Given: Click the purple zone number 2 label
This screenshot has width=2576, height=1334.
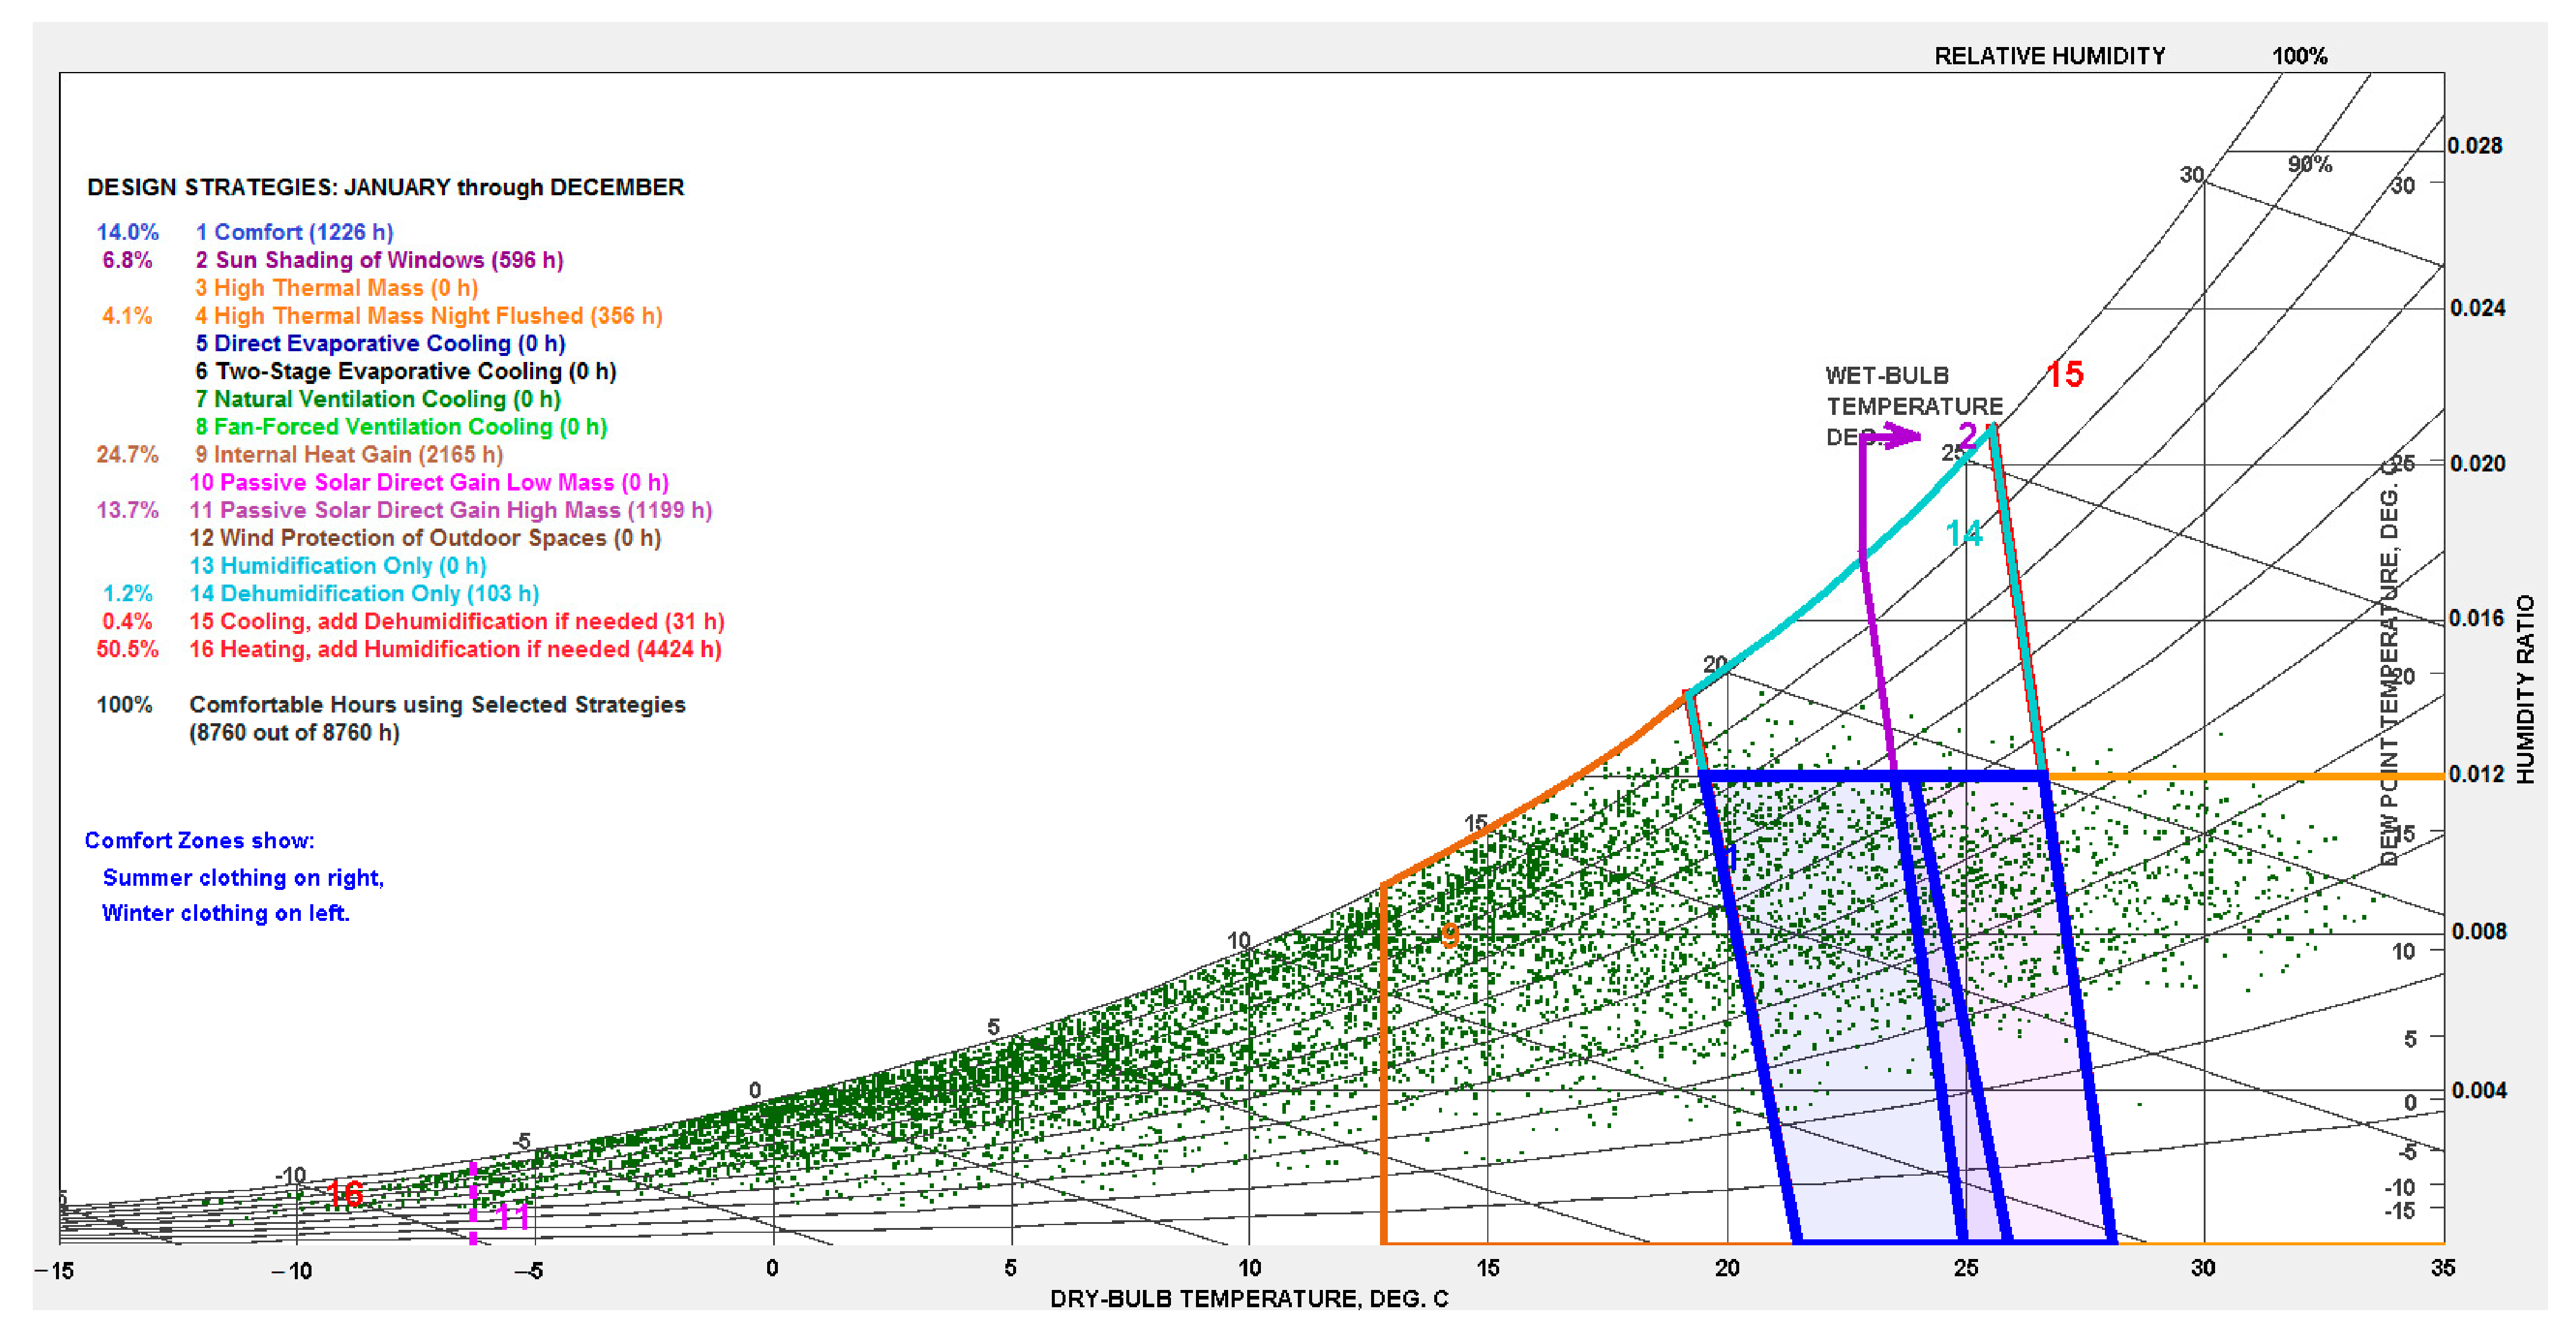Looking at the screenshot, I should pyautogui.click(x=1967, y=436).
